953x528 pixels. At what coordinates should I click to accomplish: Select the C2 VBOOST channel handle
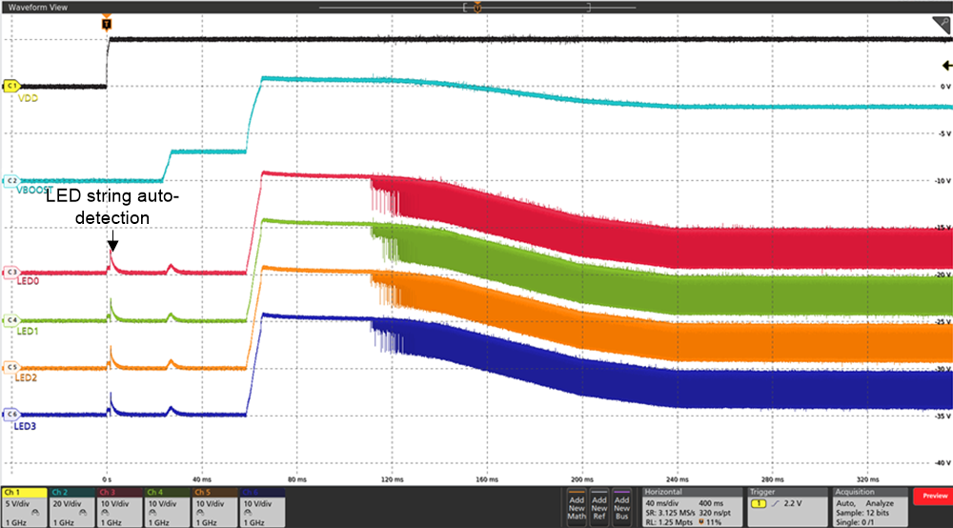coord(12,180)
